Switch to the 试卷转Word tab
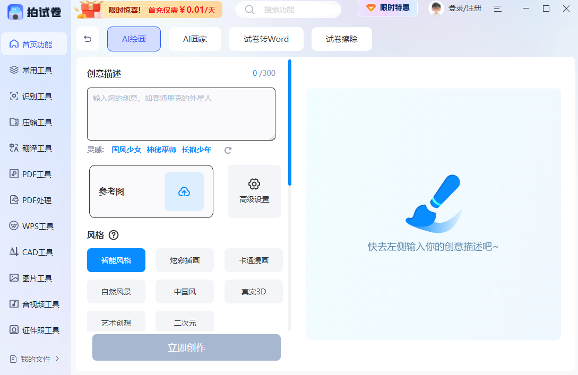 pyautogui.click(x=266, y=39)
